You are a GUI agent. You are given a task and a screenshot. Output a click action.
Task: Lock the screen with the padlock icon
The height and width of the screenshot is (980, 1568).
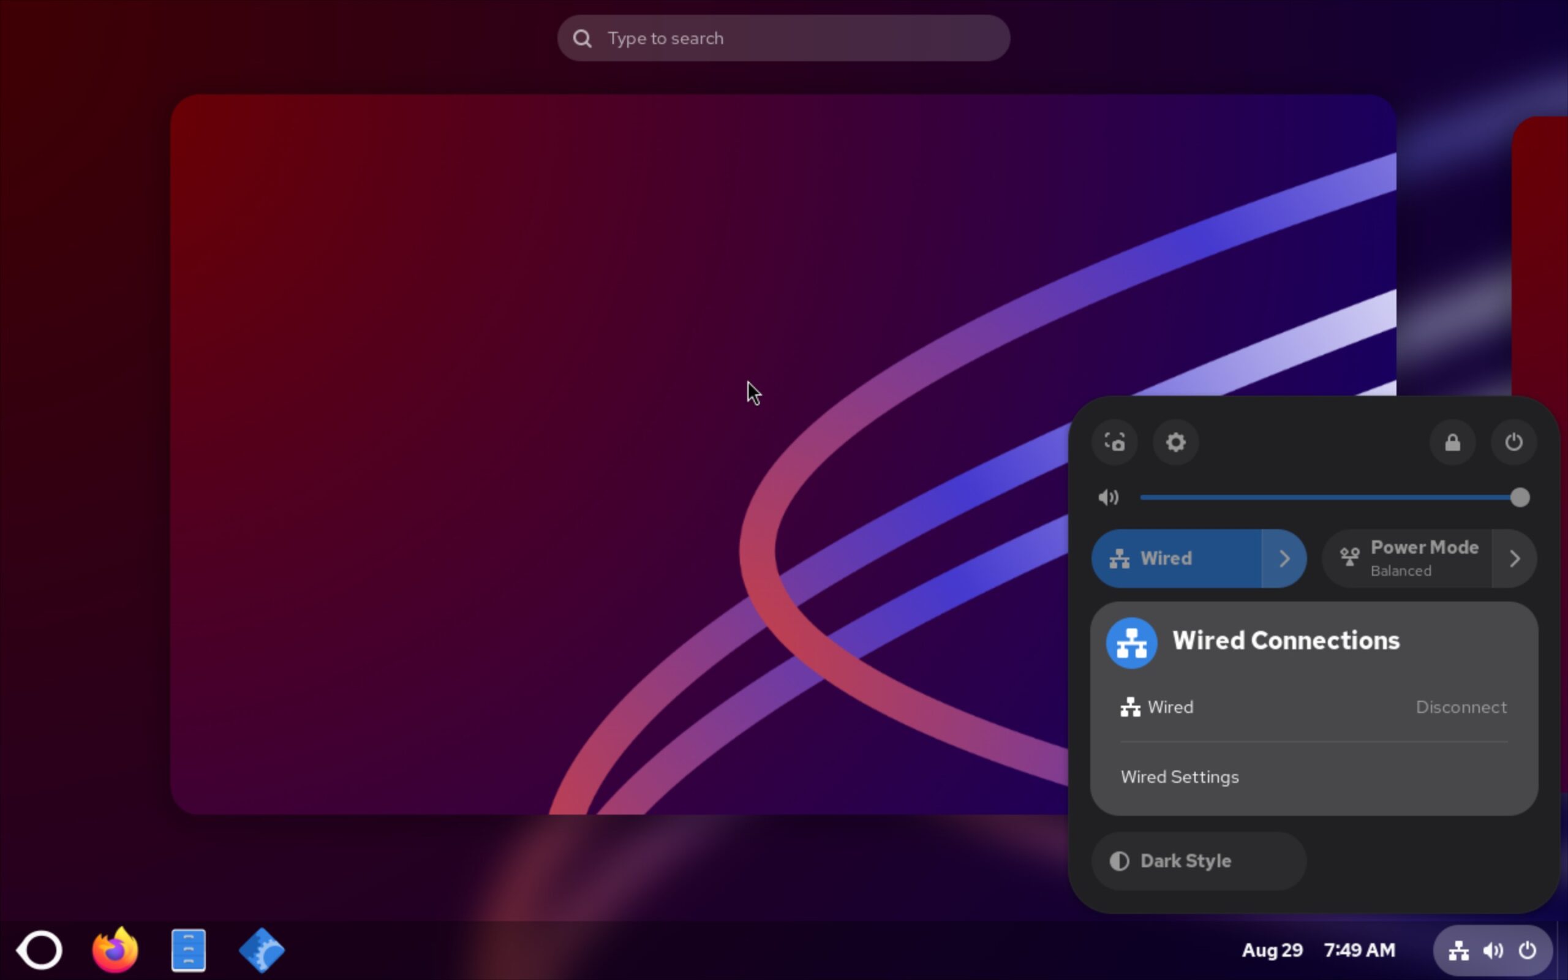coord(1453,442)
